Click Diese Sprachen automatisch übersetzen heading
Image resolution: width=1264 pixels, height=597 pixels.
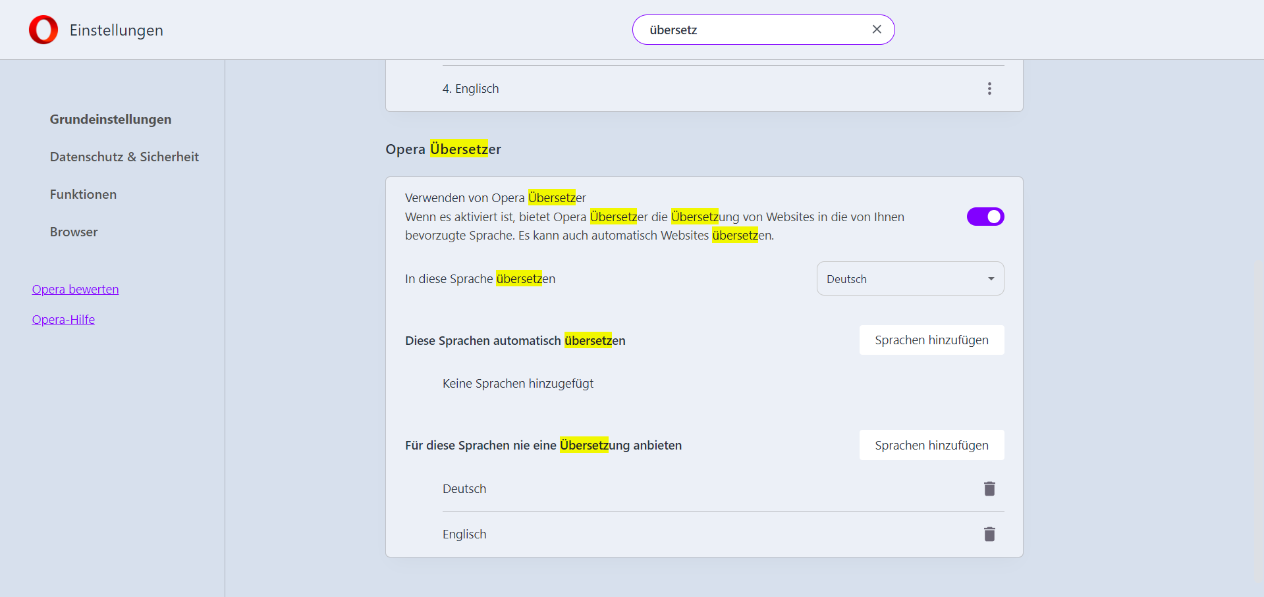pos(515,340)
